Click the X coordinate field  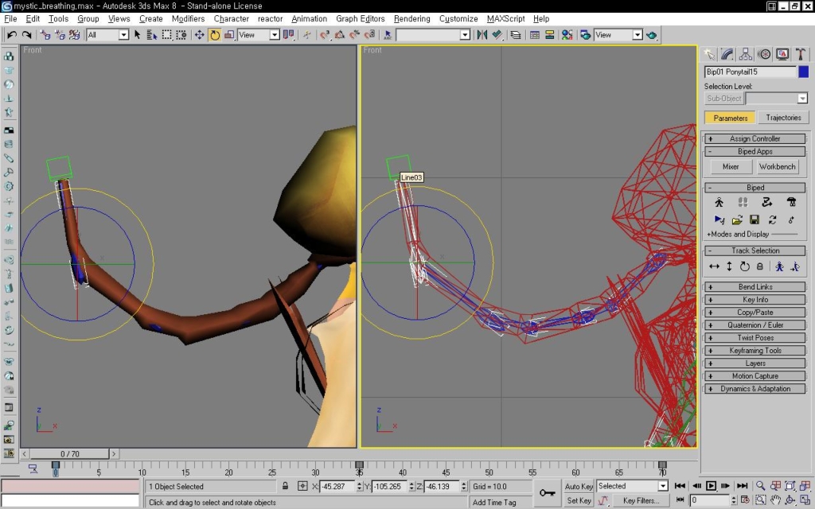(337, 487)
